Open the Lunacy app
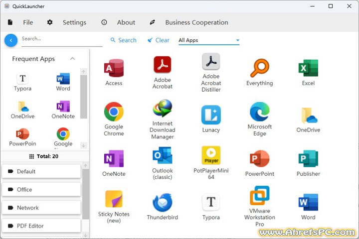The image size is (359, 239). (211, 119)
